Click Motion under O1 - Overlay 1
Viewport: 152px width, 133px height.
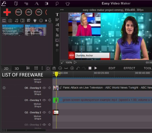[37, 104]
